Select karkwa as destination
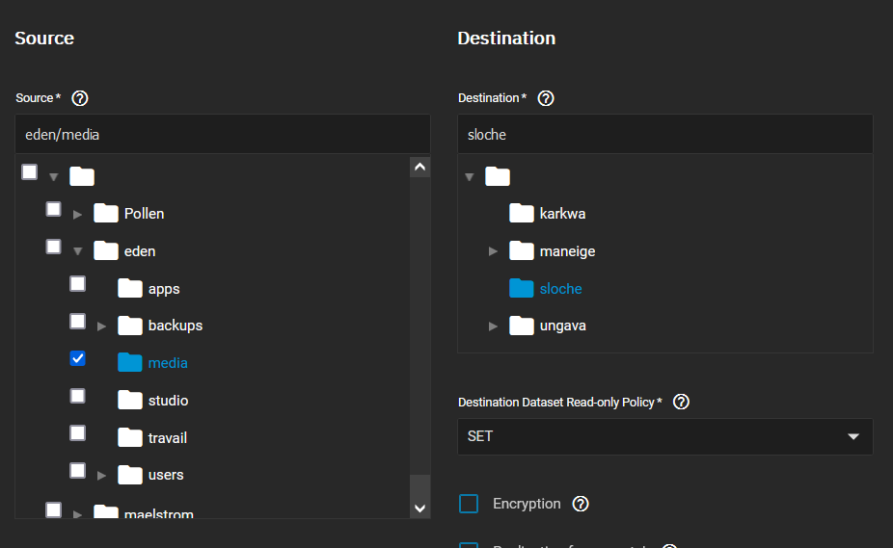 pos(562,214)
